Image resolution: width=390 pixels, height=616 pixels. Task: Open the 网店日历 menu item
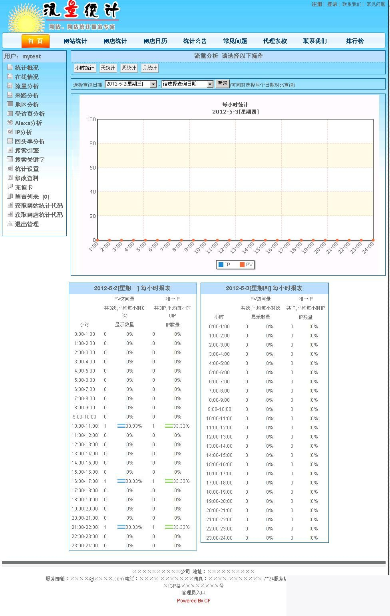(155, 41)
